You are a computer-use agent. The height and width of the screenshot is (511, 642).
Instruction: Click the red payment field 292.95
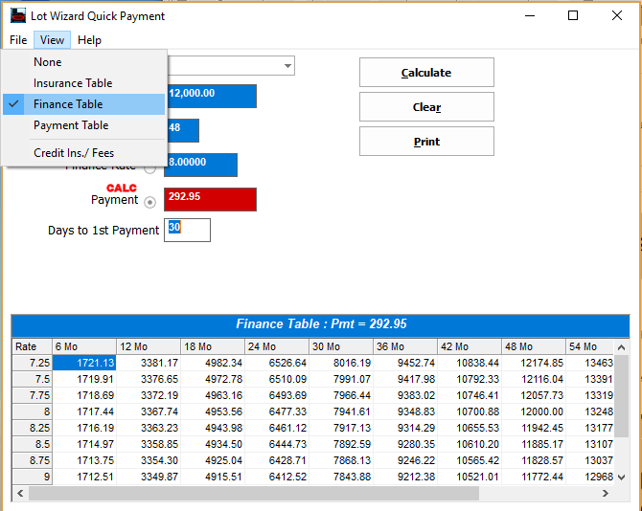click(211, 199)
